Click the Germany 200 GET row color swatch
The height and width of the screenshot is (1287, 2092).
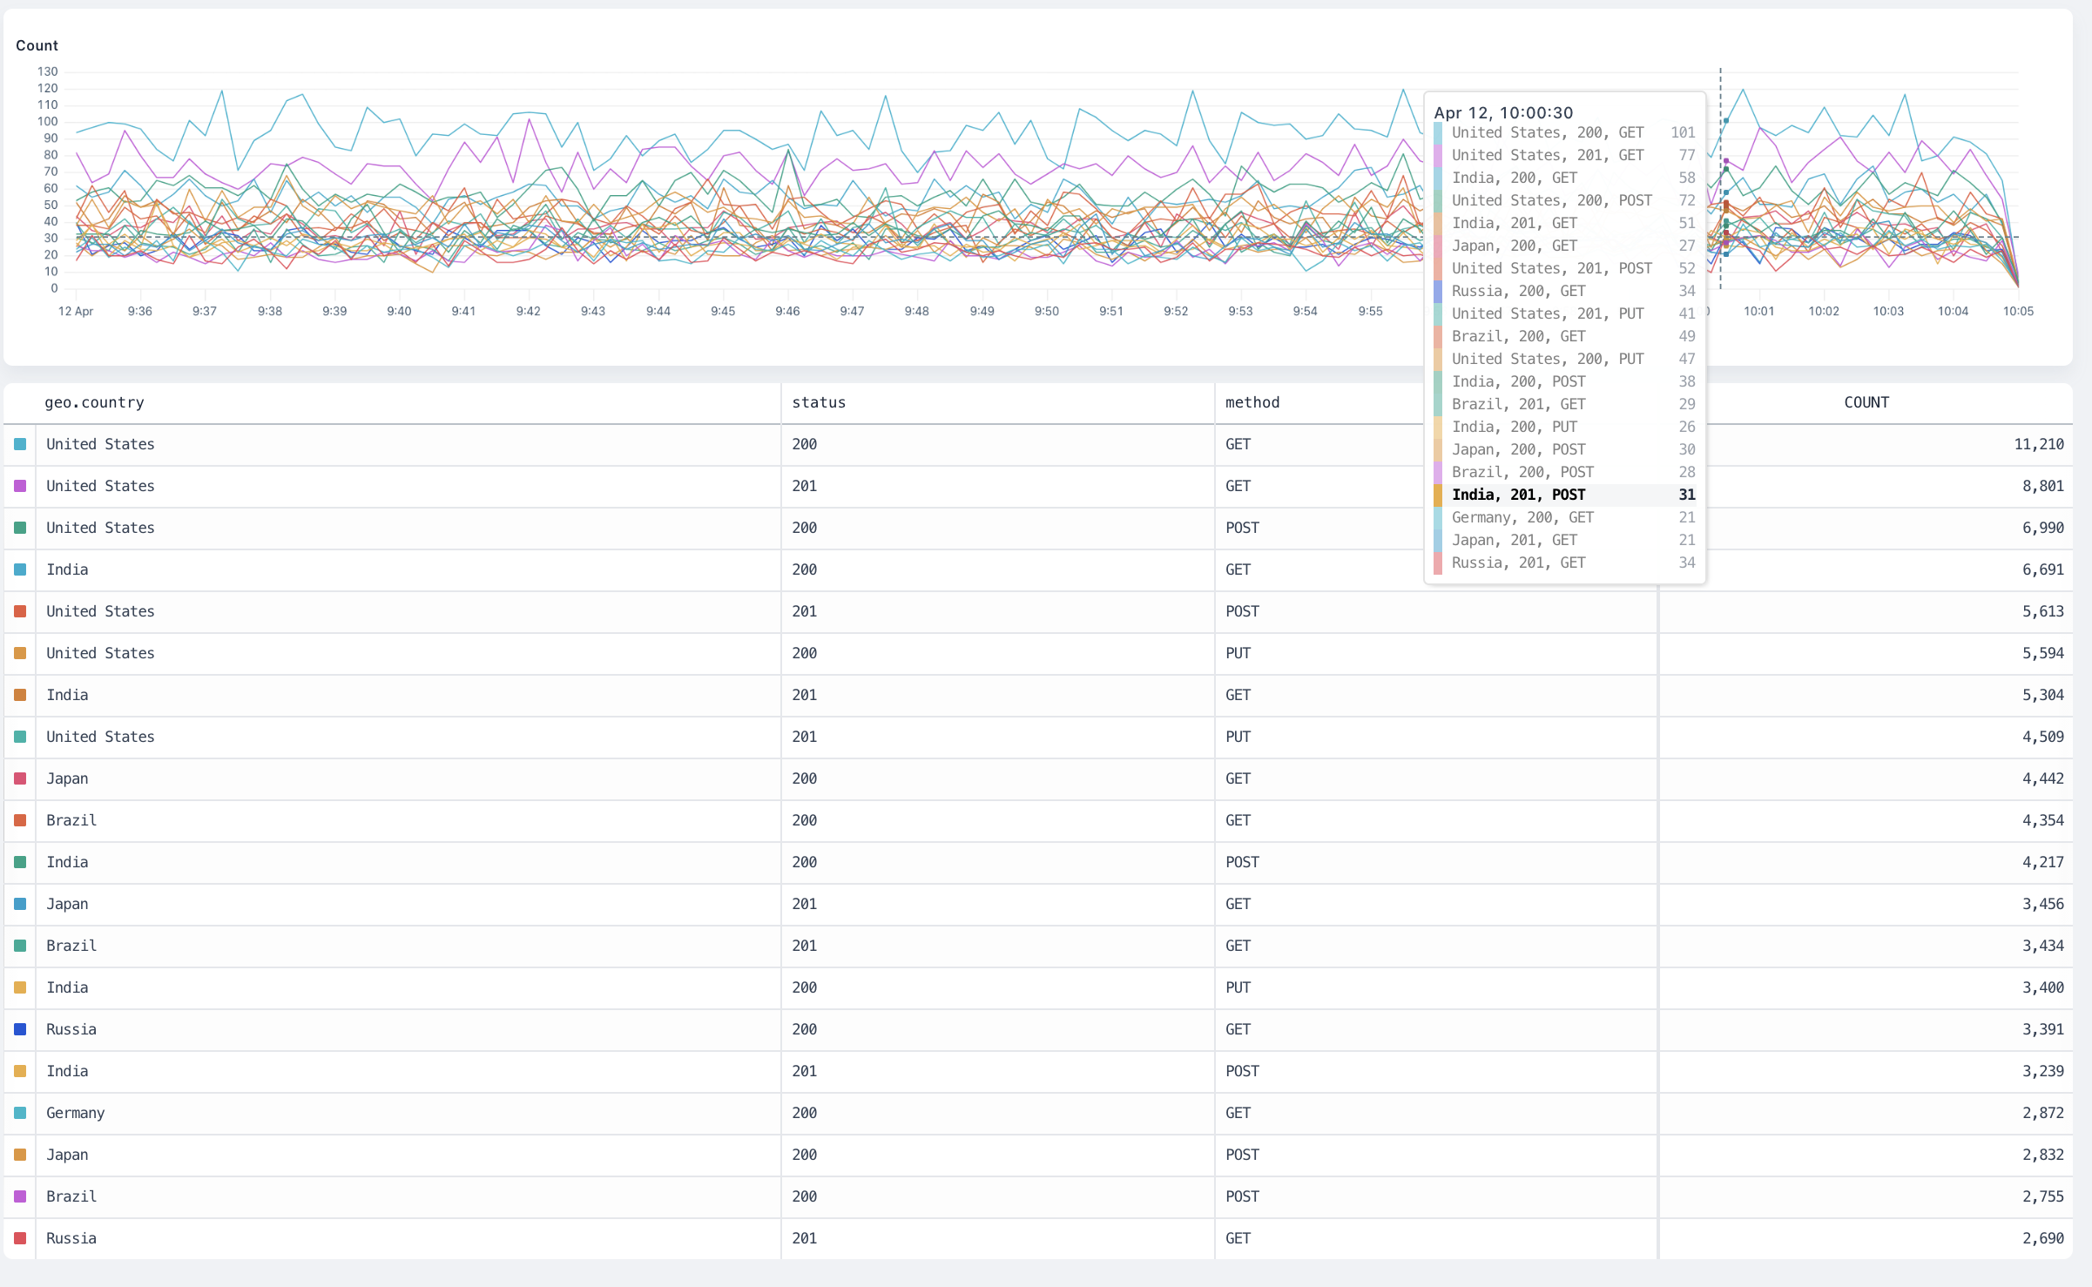19,1113
